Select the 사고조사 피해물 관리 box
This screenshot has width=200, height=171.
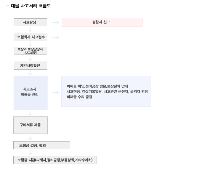31,93
